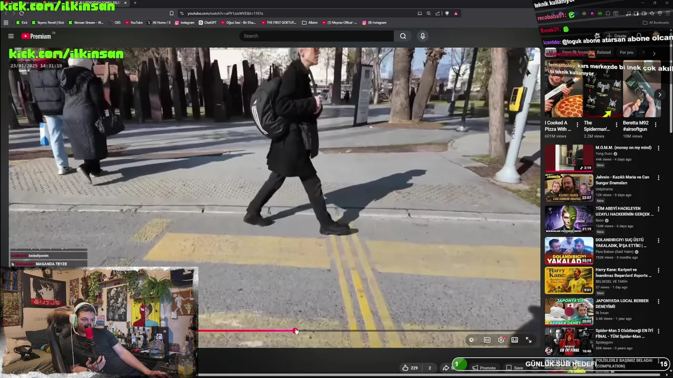Open JAPONYA'DA LOCAL BERBER DENEYİMİ video
Viewport: 673px width, 378px height.
(622, 304)
